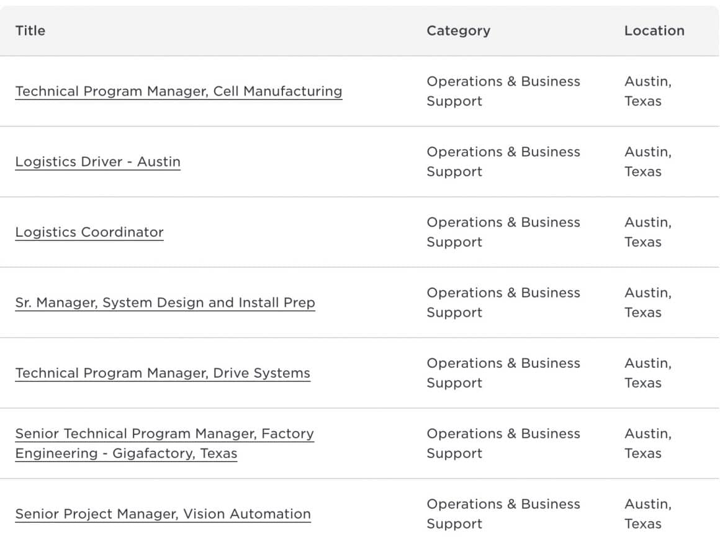Open the Logistics Driver - Austin listing

pos(98,161)
